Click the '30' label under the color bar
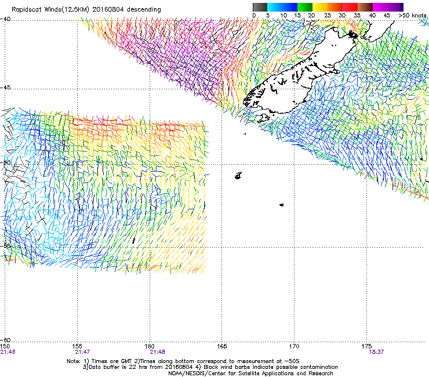This screenshot has width=429, height=377. 342,15
